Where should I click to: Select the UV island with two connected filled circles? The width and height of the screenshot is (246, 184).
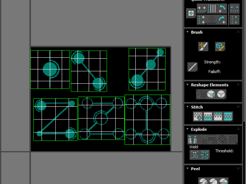[89, 71]
